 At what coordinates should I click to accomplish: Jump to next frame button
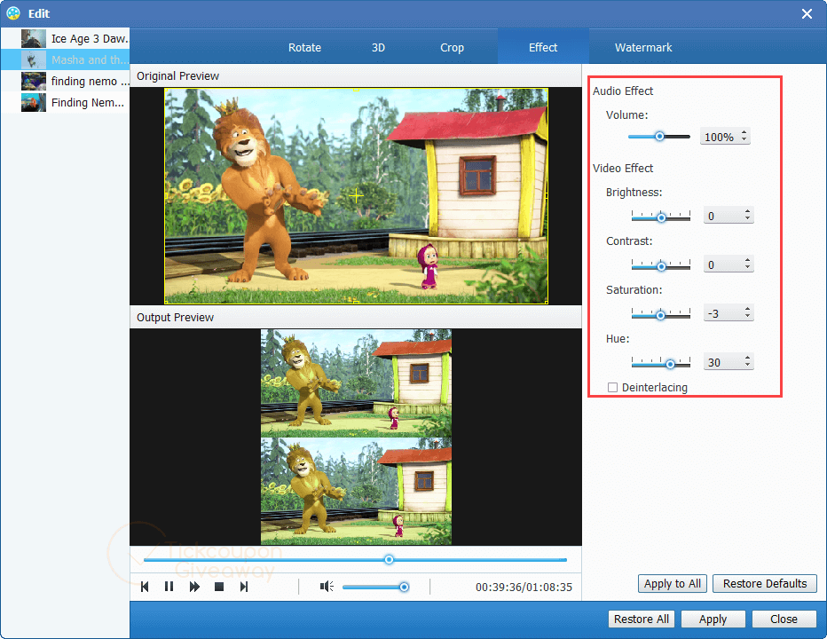pyautogui.click(x=244, y=587)
